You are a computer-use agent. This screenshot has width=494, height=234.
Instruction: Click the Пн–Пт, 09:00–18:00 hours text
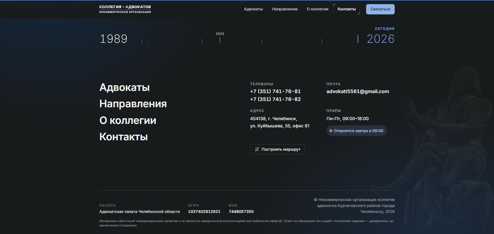tap(348, 119)
